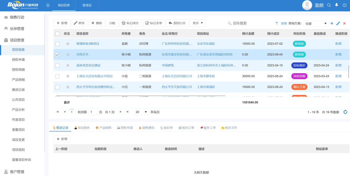This screenshot has width=350, height=176.
Task: Refresh the project list with the circular arrow icon
Action: coord(345,112)
